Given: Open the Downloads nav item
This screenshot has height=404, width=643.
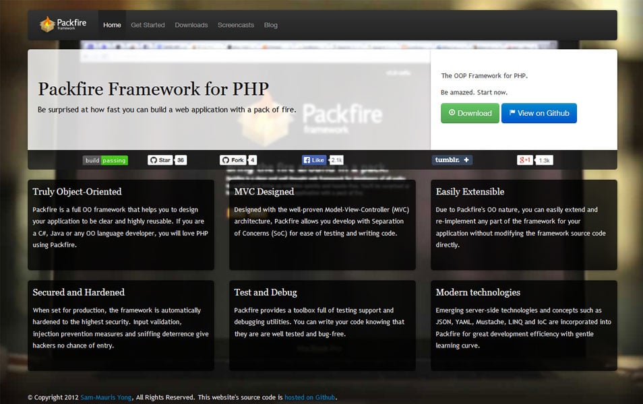Looking at the screenshot, I should click(x=191, y=25).
